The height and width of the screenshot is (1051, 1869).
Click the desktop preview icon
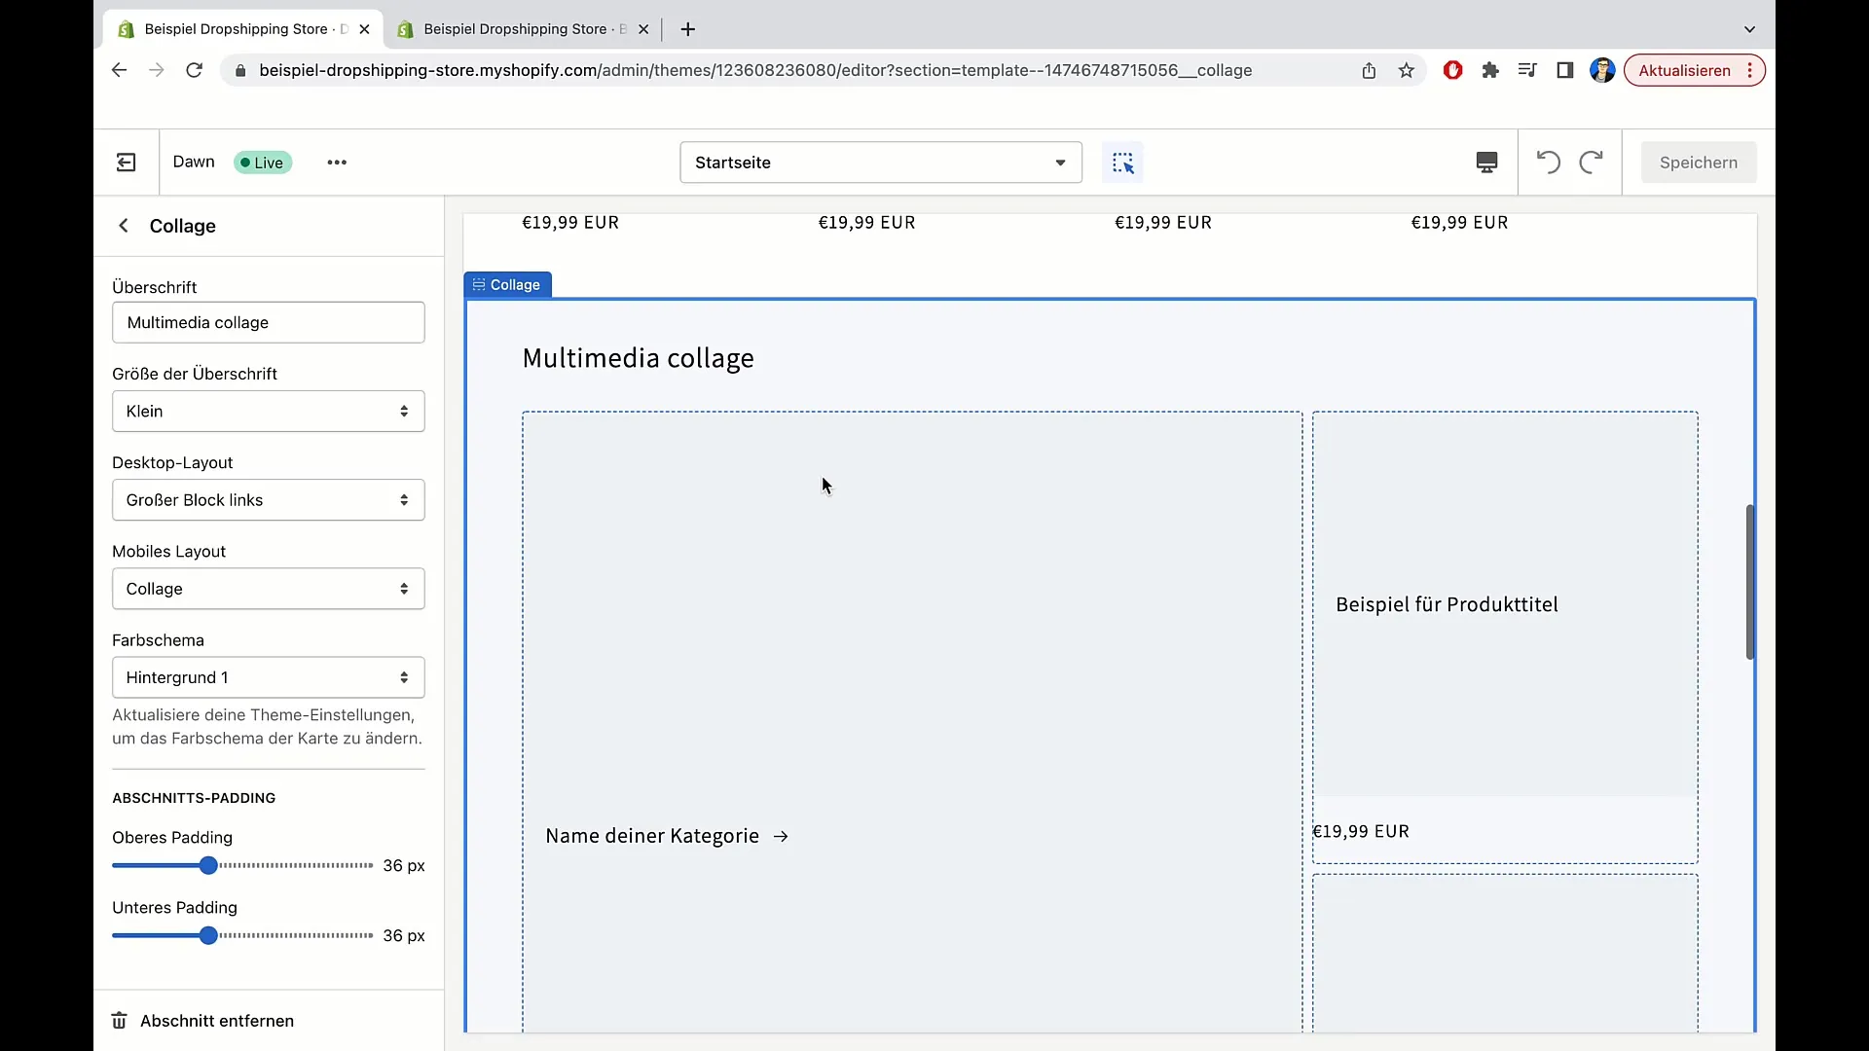tap(1486, 162)
